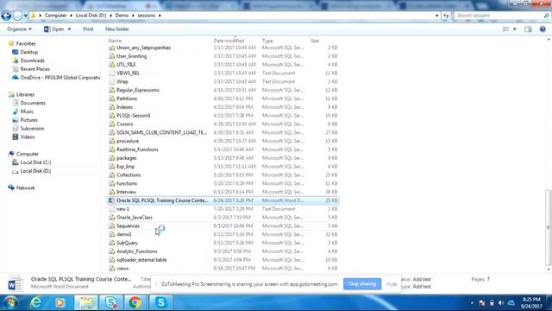Click Stop sharing in GoToMeeting banner
Viewport: 552px width, 311px height.
(x=362, y=284)
